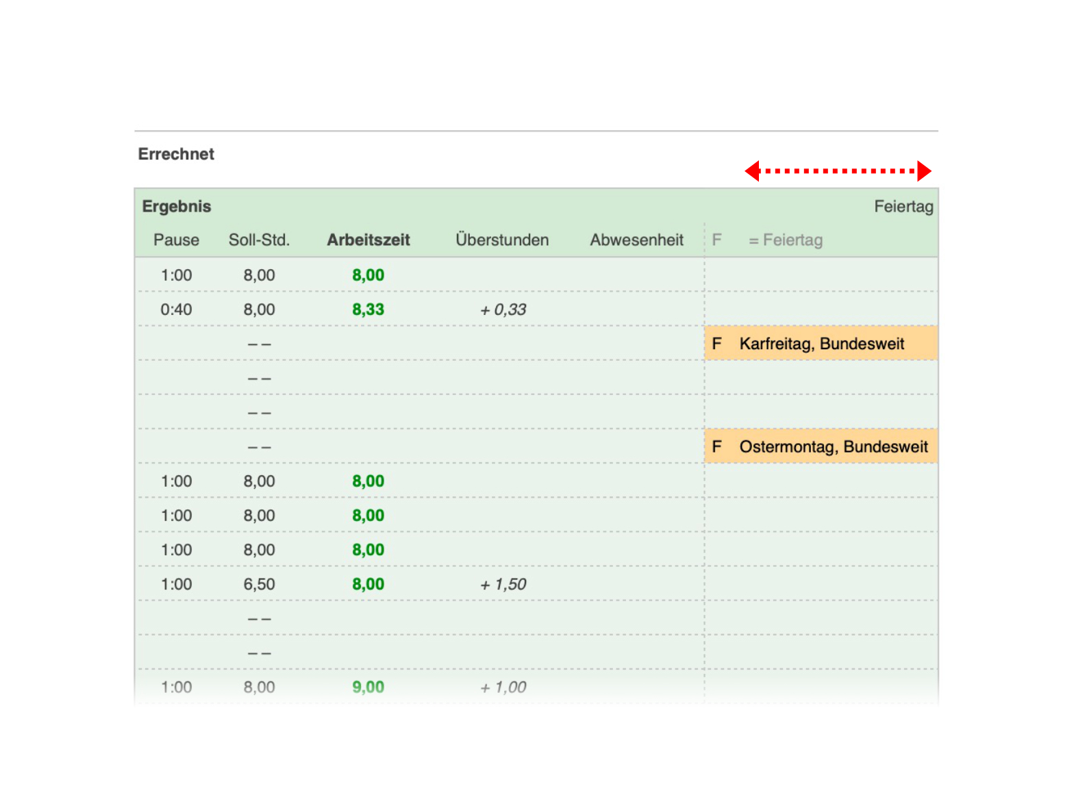Viewport: 1087px width, 808px height.
Task: Select the Karfreitag, Bundesweit holiday entry
Action: (x=821, y=344)
